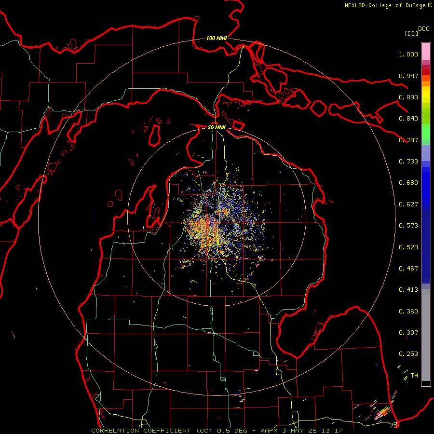Screen dimensions: 434x434
Task: Click the 0.733 scale value
Action: 408,162
